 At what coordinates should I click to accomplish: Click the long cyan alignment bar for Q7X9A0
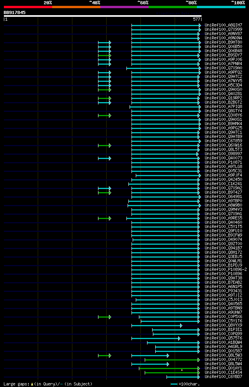[x=164, y=68]
